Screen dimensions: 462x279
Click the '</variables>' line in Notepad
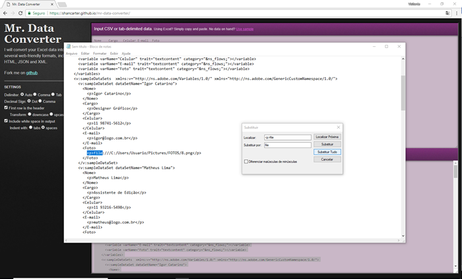(87, 74)
